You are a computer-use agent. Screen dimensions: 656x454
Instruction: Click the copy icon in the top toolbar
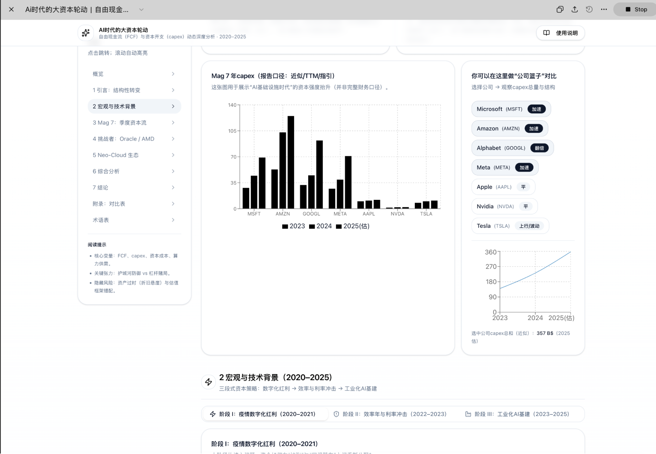coord(560,9)
